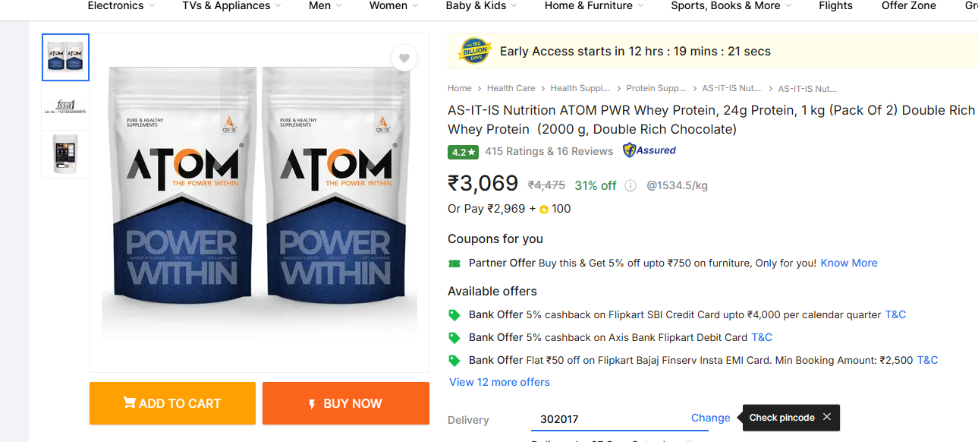Click the delivery pincode input field

(x=607, y=419)
